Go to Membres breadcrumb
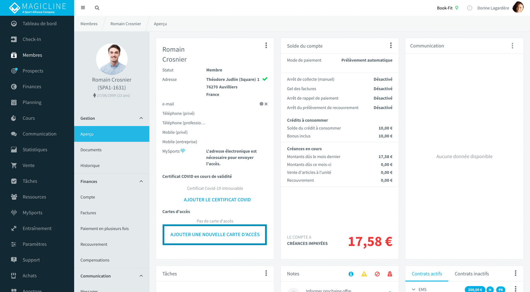The width and height of the screenshot is (530, 292). pyautogui.click(x=89, y=24)
